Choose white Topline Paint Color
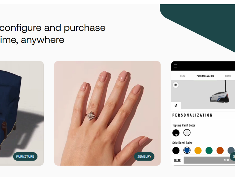The image size is (235, 177). click(x=187, y=133)
